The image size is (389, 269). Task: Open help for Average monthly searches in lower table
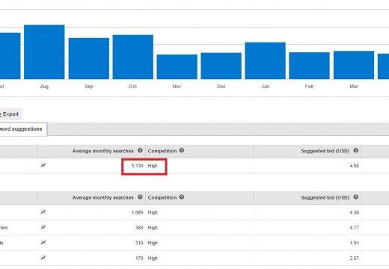[x=140, y=197]
